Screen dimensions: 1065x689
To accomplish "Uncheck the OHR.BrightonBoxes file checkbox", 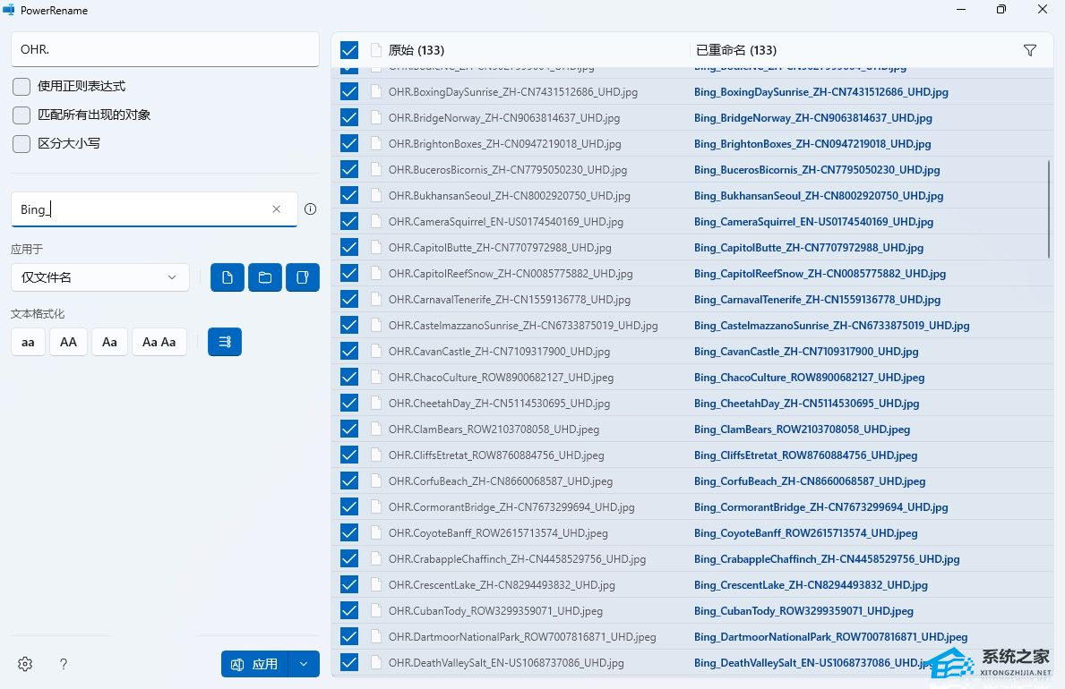I will point(349,143).
